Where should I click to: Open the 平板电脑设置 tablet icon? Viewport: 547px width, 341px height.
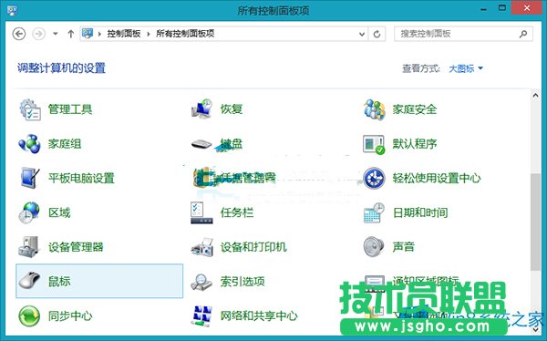[30, 178]
